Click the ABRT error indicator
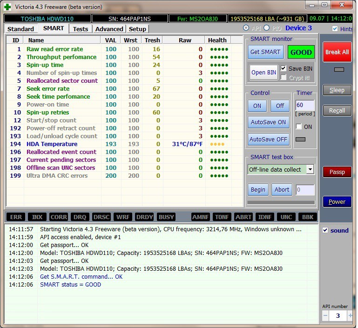The height and width of the screenshot is (328, 358). [x=243, y=217]
